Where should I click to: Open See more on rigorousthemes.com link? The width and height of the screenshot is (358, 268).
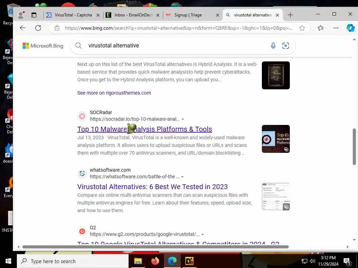pyautogui.click(x=114, y=93)
